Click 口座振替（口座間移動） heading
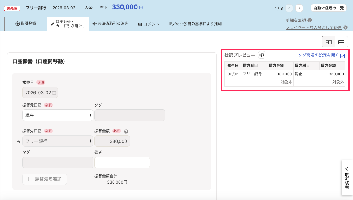353x200 pixels. 39,62
